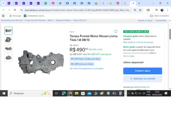Close the active Mercado Livre tab

133,3
